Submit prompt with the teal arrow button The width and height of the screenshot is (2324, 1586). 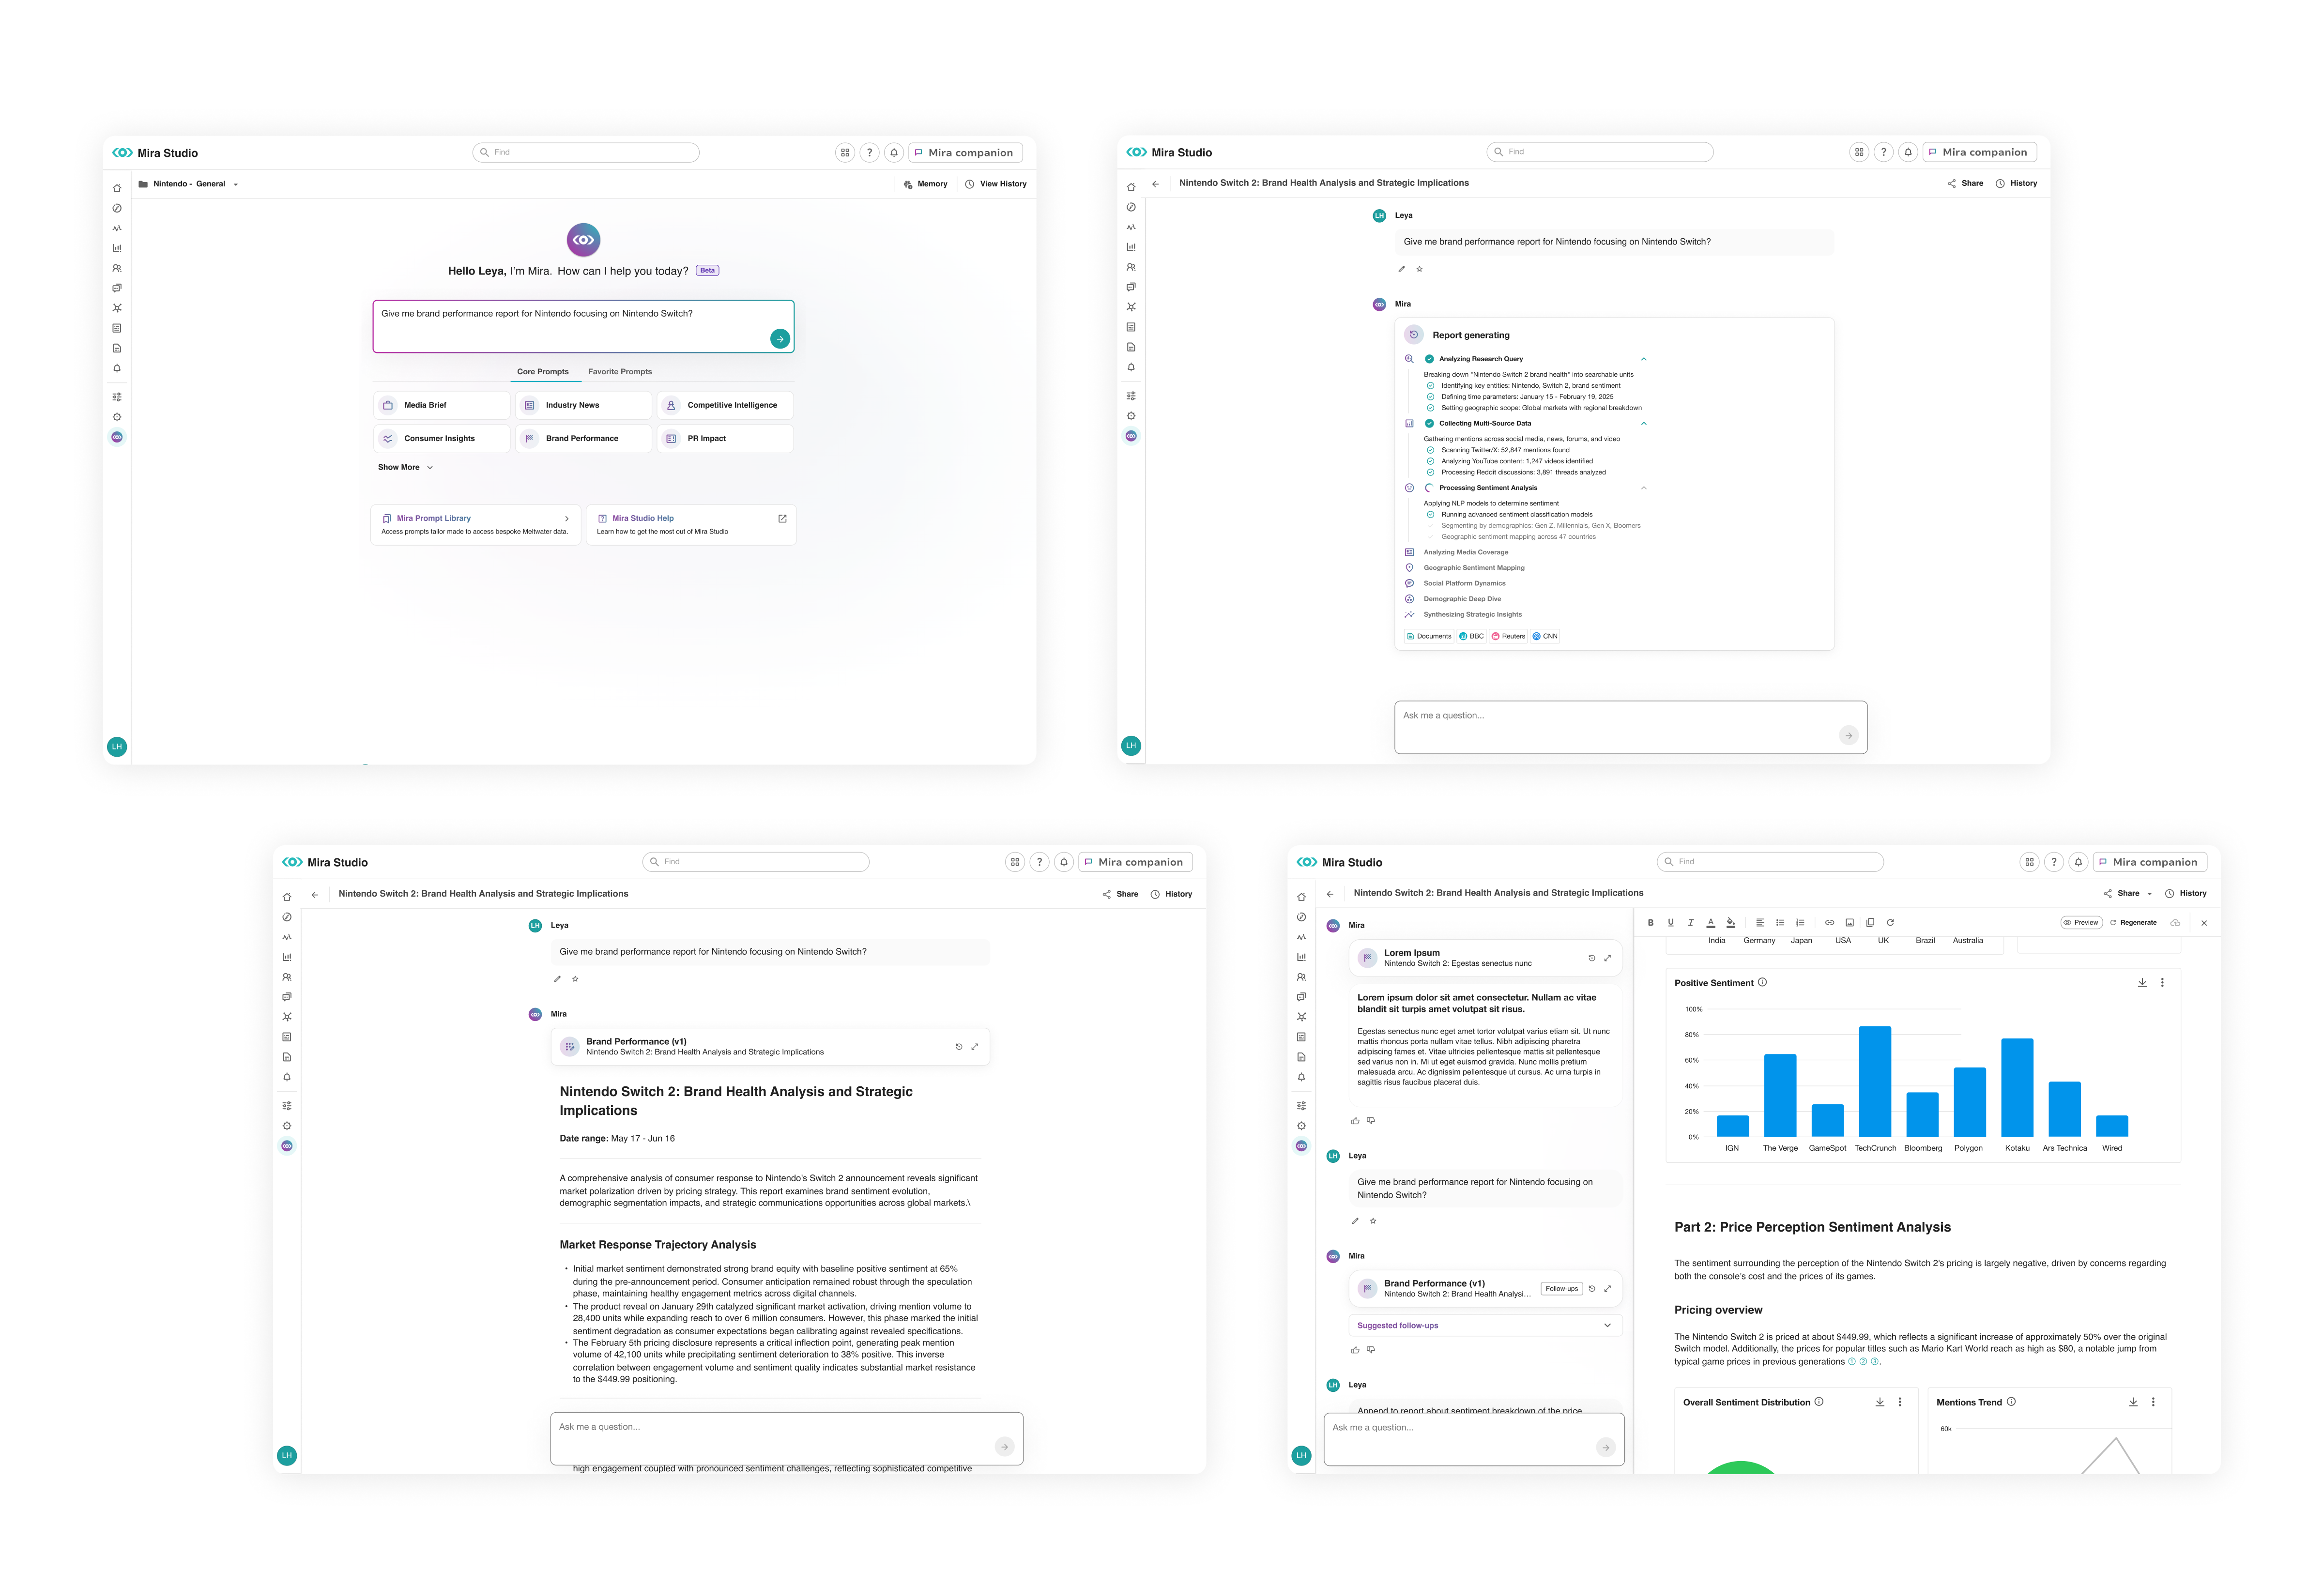pyautogui.click(x=780, y=339)
